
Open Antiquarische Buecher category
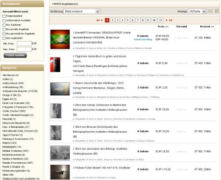[20, 91]
